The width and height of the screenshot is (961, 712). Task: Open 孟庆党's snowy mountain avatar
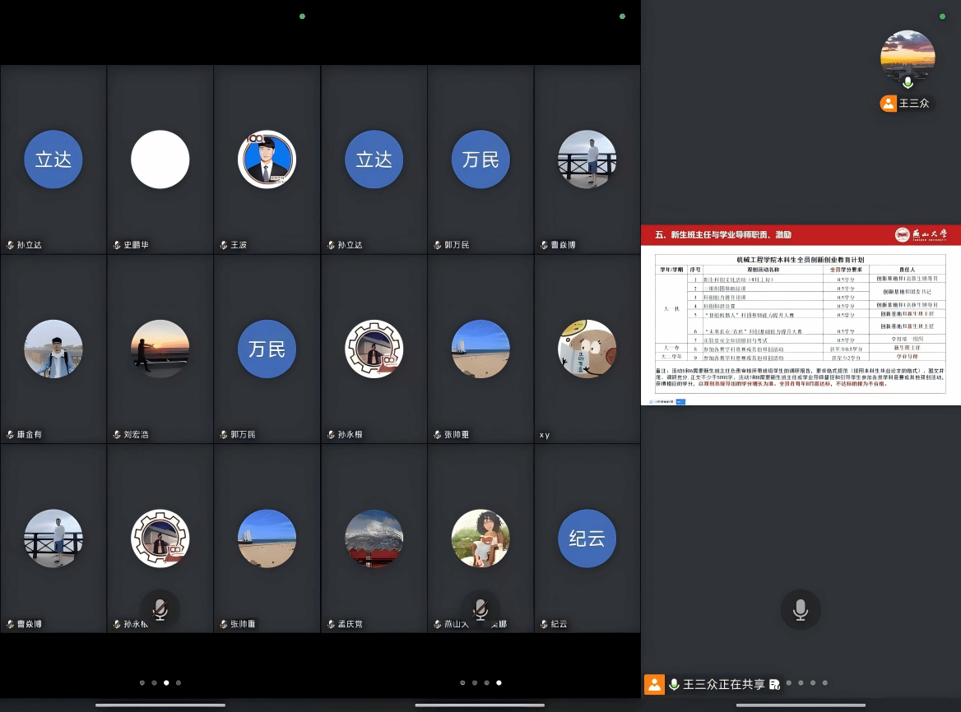click(374, 539)
